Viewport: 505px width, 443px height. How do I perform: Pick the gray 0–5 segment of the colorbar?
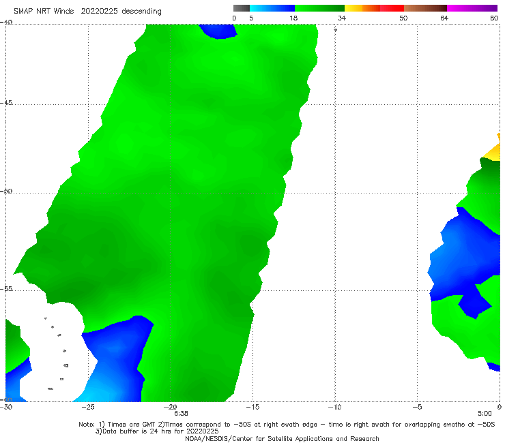242,8
